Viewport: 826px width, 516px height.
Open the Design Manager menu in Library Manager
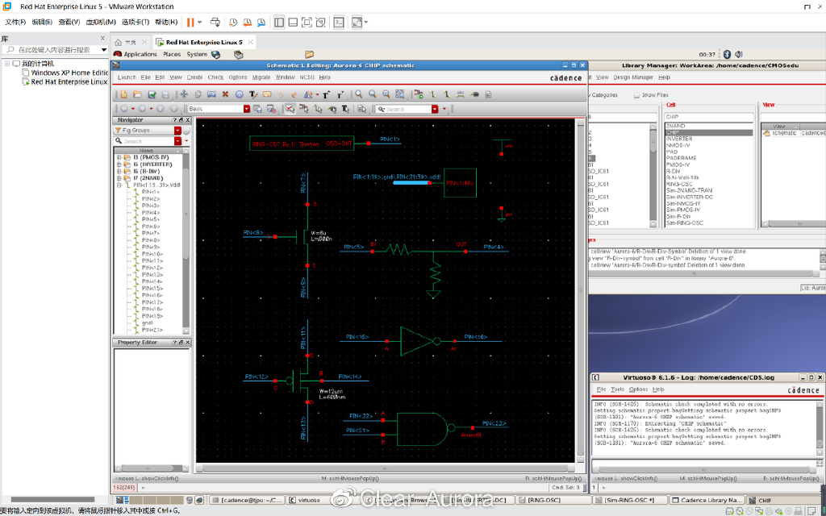click(x=633, y=77)
